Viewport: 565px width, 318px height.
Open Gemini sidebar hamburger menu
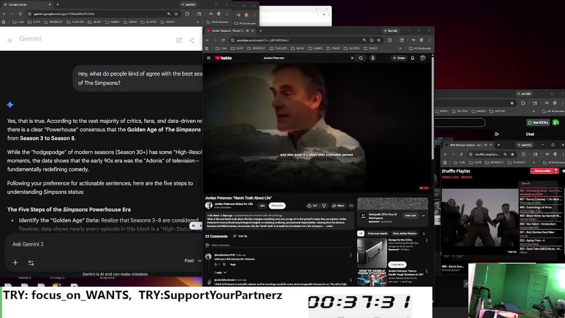tap(10, 40)
